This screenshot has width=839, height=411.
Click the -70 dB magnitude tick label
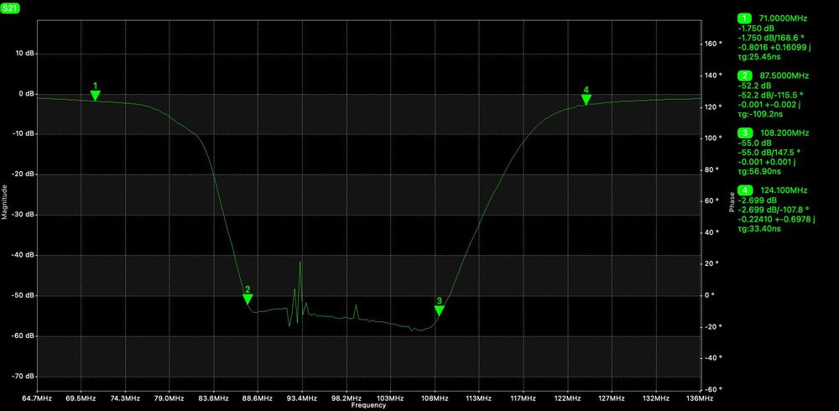(x=23, y=377)
